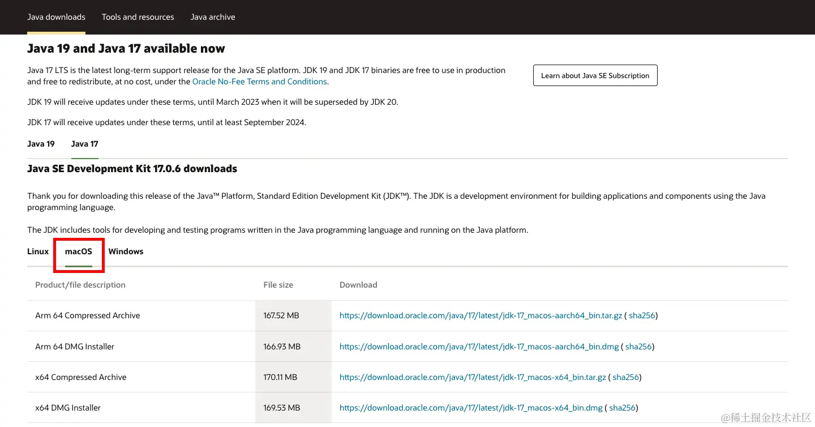Open sha256 for Arm 64 DMG Installer
Image resolution: width=815 pixels, height=427 pixels.
638,347
